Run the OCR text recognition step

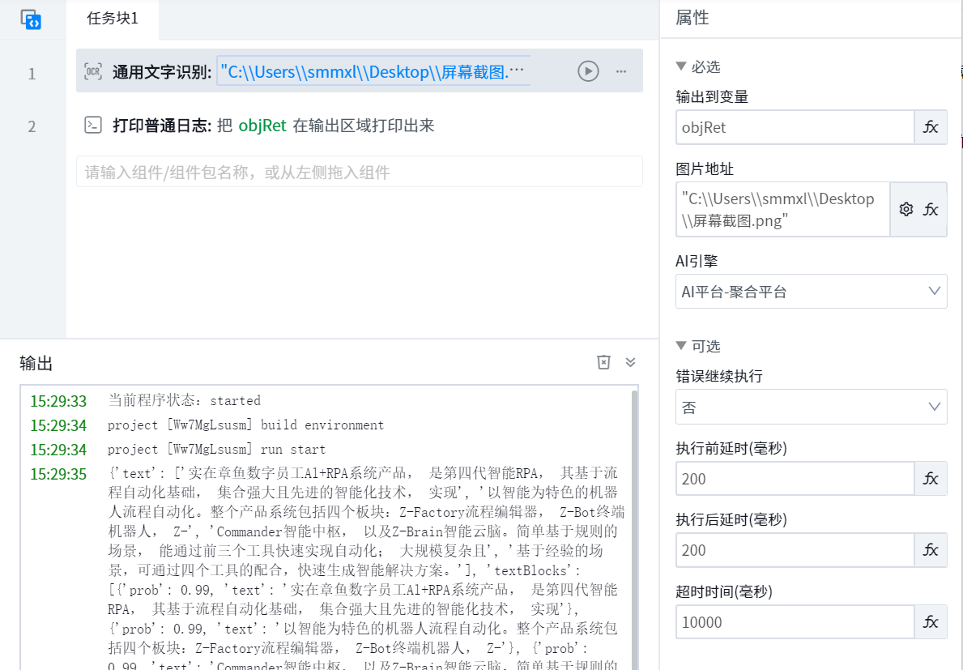(588, 71)
